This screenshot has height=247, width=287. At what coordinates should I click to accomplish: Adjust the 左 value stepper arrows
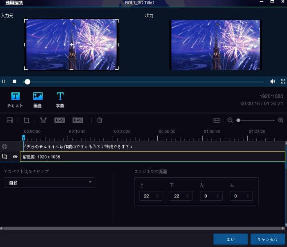[218, 196]
